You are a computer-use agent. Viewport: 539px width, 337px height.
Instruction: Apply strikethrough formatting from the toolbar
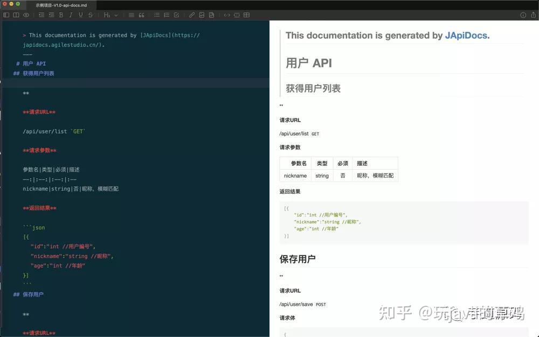pos(91,15)
